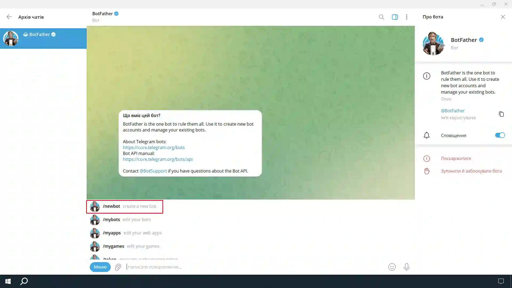The image size is (512, 288).
Task: Toggle the Сповіщення notifications switch
Action: 500,135
